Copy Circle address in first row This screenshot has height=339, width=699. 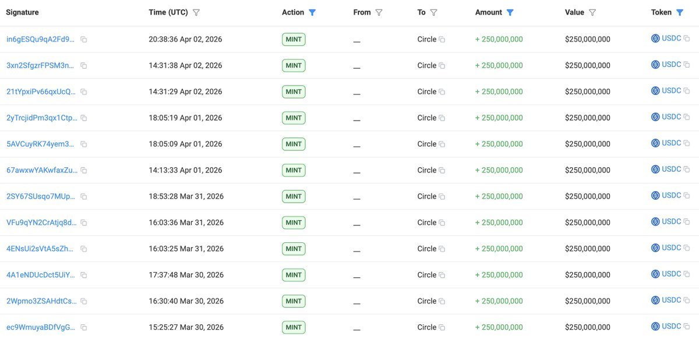[x=442, y=40]
